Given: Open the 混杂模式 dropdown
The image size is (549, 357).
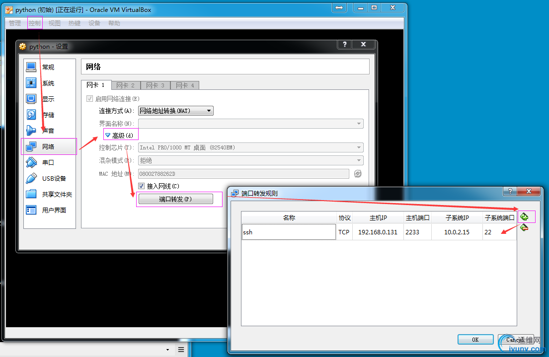Looking at the screenshot, I should [251, 160].
